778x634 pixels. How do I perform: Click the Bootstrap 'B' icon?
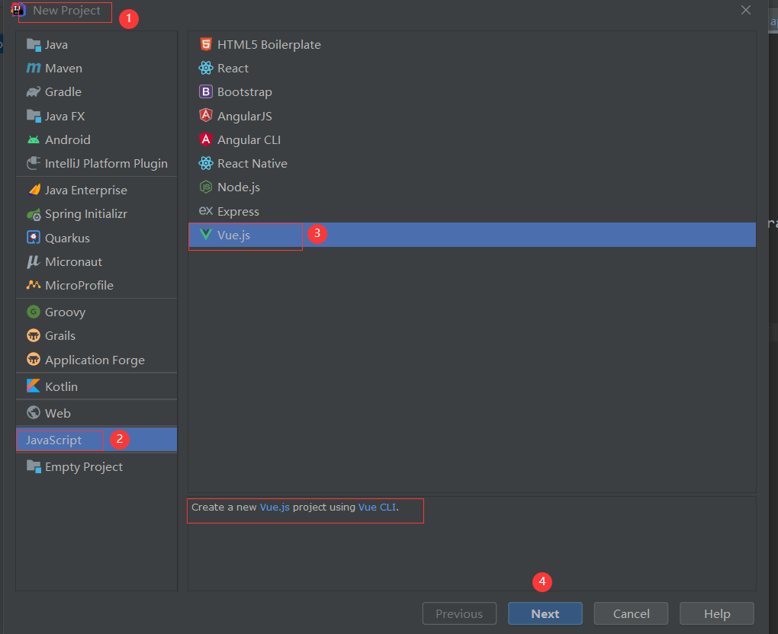tap(205, 91)
